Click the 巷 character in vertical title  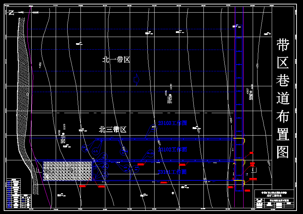[283, 81]
